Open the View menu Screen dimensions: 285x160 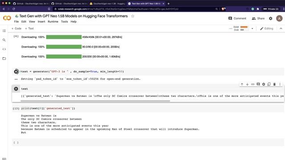pyautogui.click(x=32, y=22)
